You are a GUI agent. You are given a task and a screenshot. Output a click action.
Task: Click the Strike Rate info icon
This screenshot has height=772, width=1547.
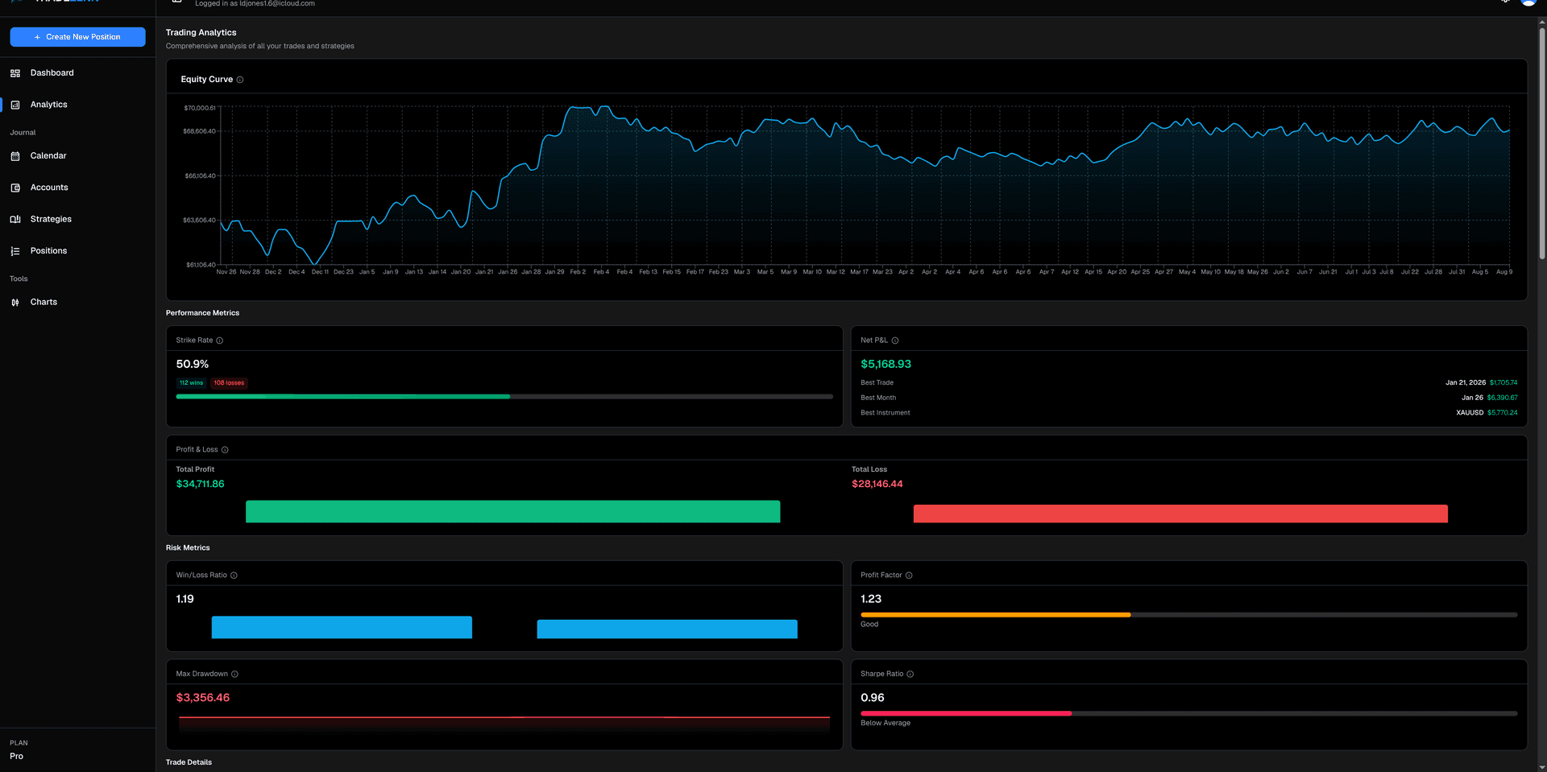[x=219, y=341]
